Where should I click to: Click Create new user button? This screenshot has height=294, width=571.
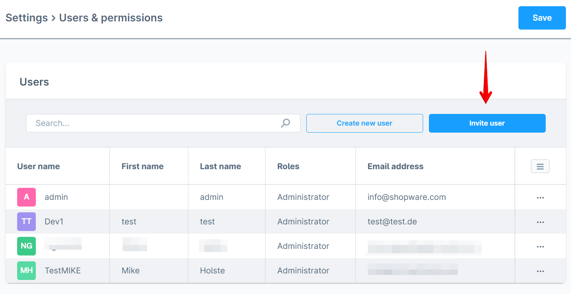click(x=364, y=123)
